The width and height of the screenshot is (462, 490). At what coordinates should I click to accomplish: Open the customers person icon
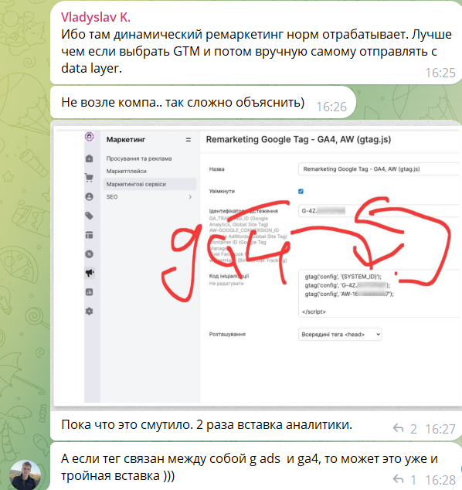click(90, 196)
